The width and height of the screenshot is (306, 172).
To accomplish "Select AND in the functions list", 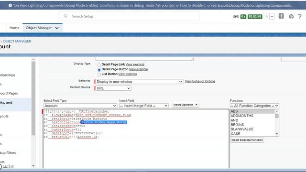I will (252, 120).
